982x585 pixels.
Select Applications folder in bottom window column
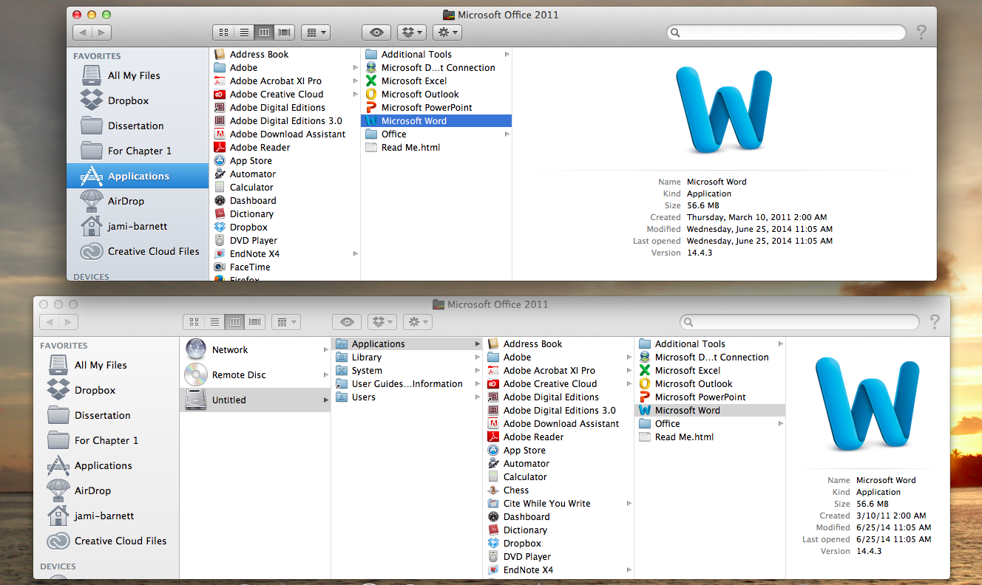(x=407, y=344)
